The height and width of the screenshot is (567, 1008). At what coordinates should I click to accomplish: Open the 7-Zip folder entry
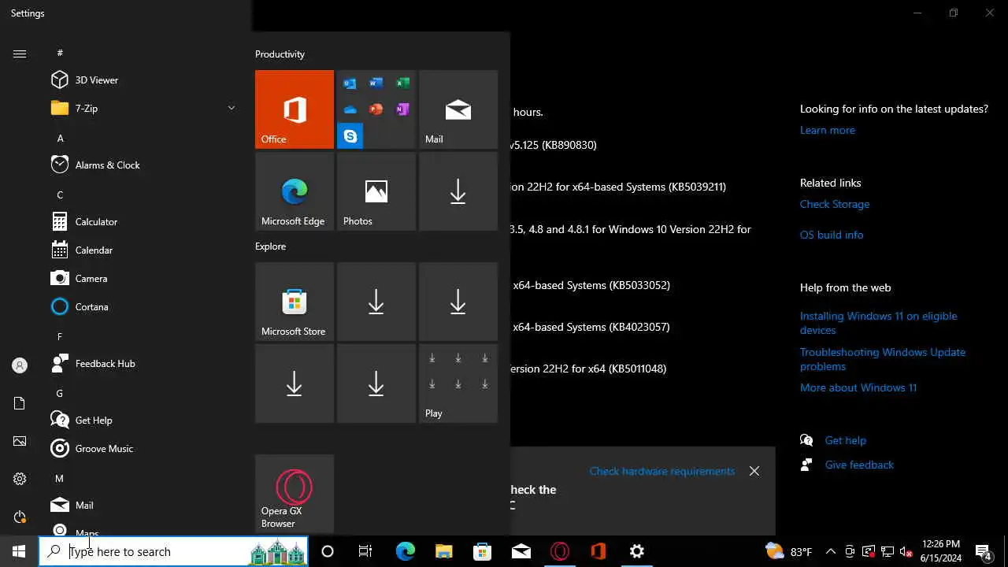[x=142, y=109]
